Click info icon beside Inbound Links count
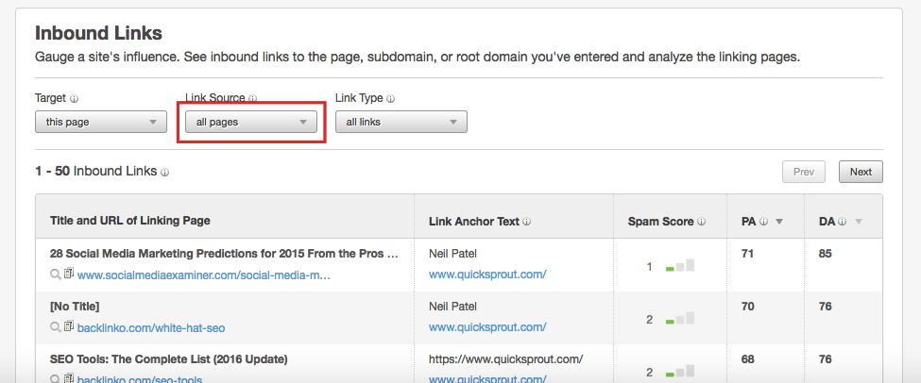Viewport: 921px width, 383px height. click(x=165, y=173)
